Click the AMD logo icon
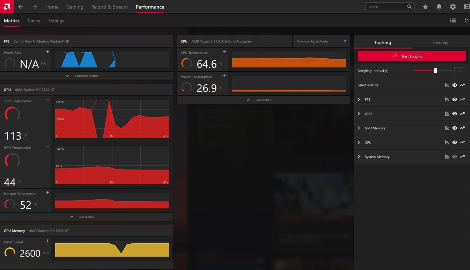The image size is (470, 270). click(7, 6)
